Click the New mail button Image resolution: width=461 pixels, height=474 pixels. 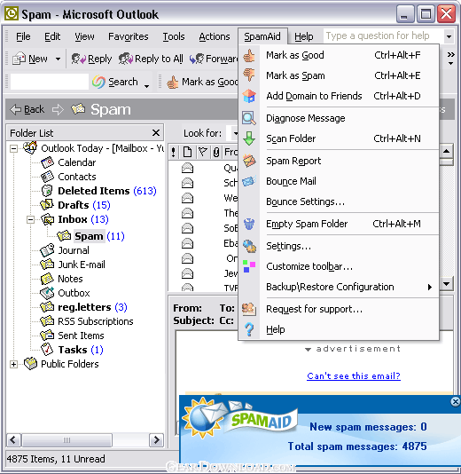[x=30, y=59]
